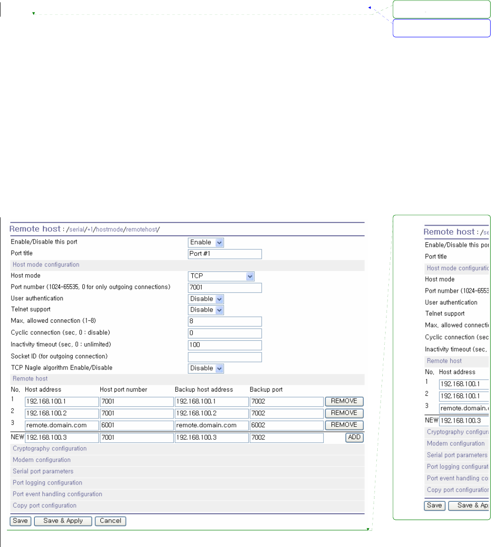Remove remote host row 1
491x547 pixels.
(344, 401)
